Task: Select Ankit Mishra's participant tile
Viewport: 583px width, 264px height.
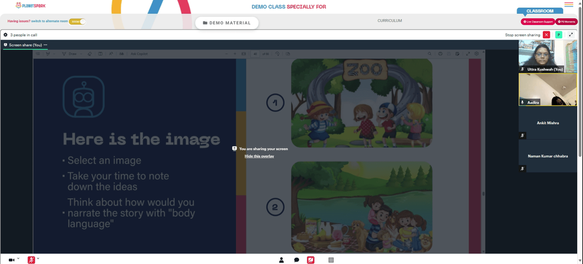Action: (547, 123)
